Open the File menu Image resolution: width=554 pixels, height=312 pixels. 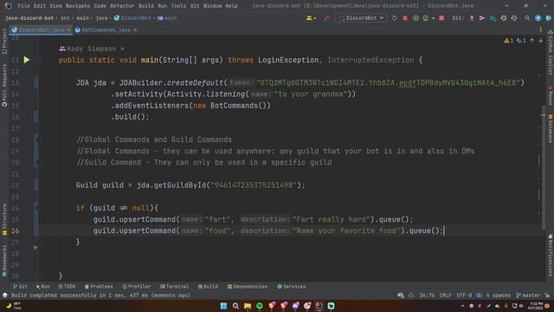[23, 6]
